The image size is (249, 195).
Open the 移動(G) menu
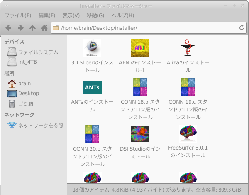[x=95, y=15]
